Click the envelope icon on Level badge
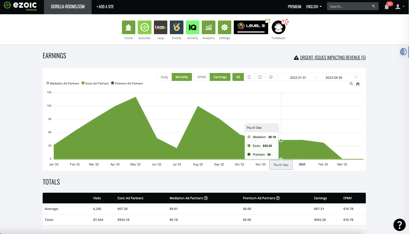This screenshot has width=409, height=234. pyautogui.click(x=268, y=21)
